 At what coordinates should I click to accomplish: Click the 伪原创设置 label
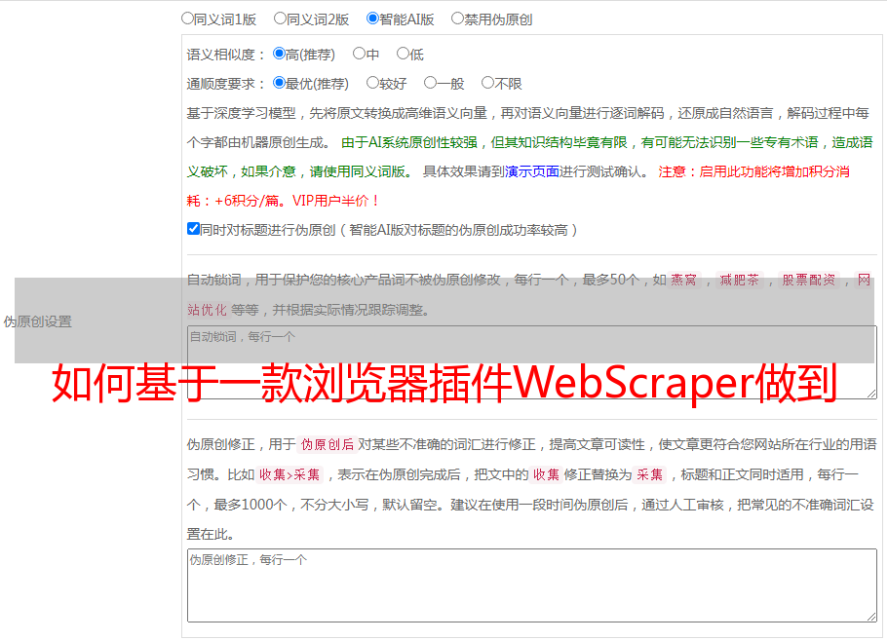pos(38,321)
